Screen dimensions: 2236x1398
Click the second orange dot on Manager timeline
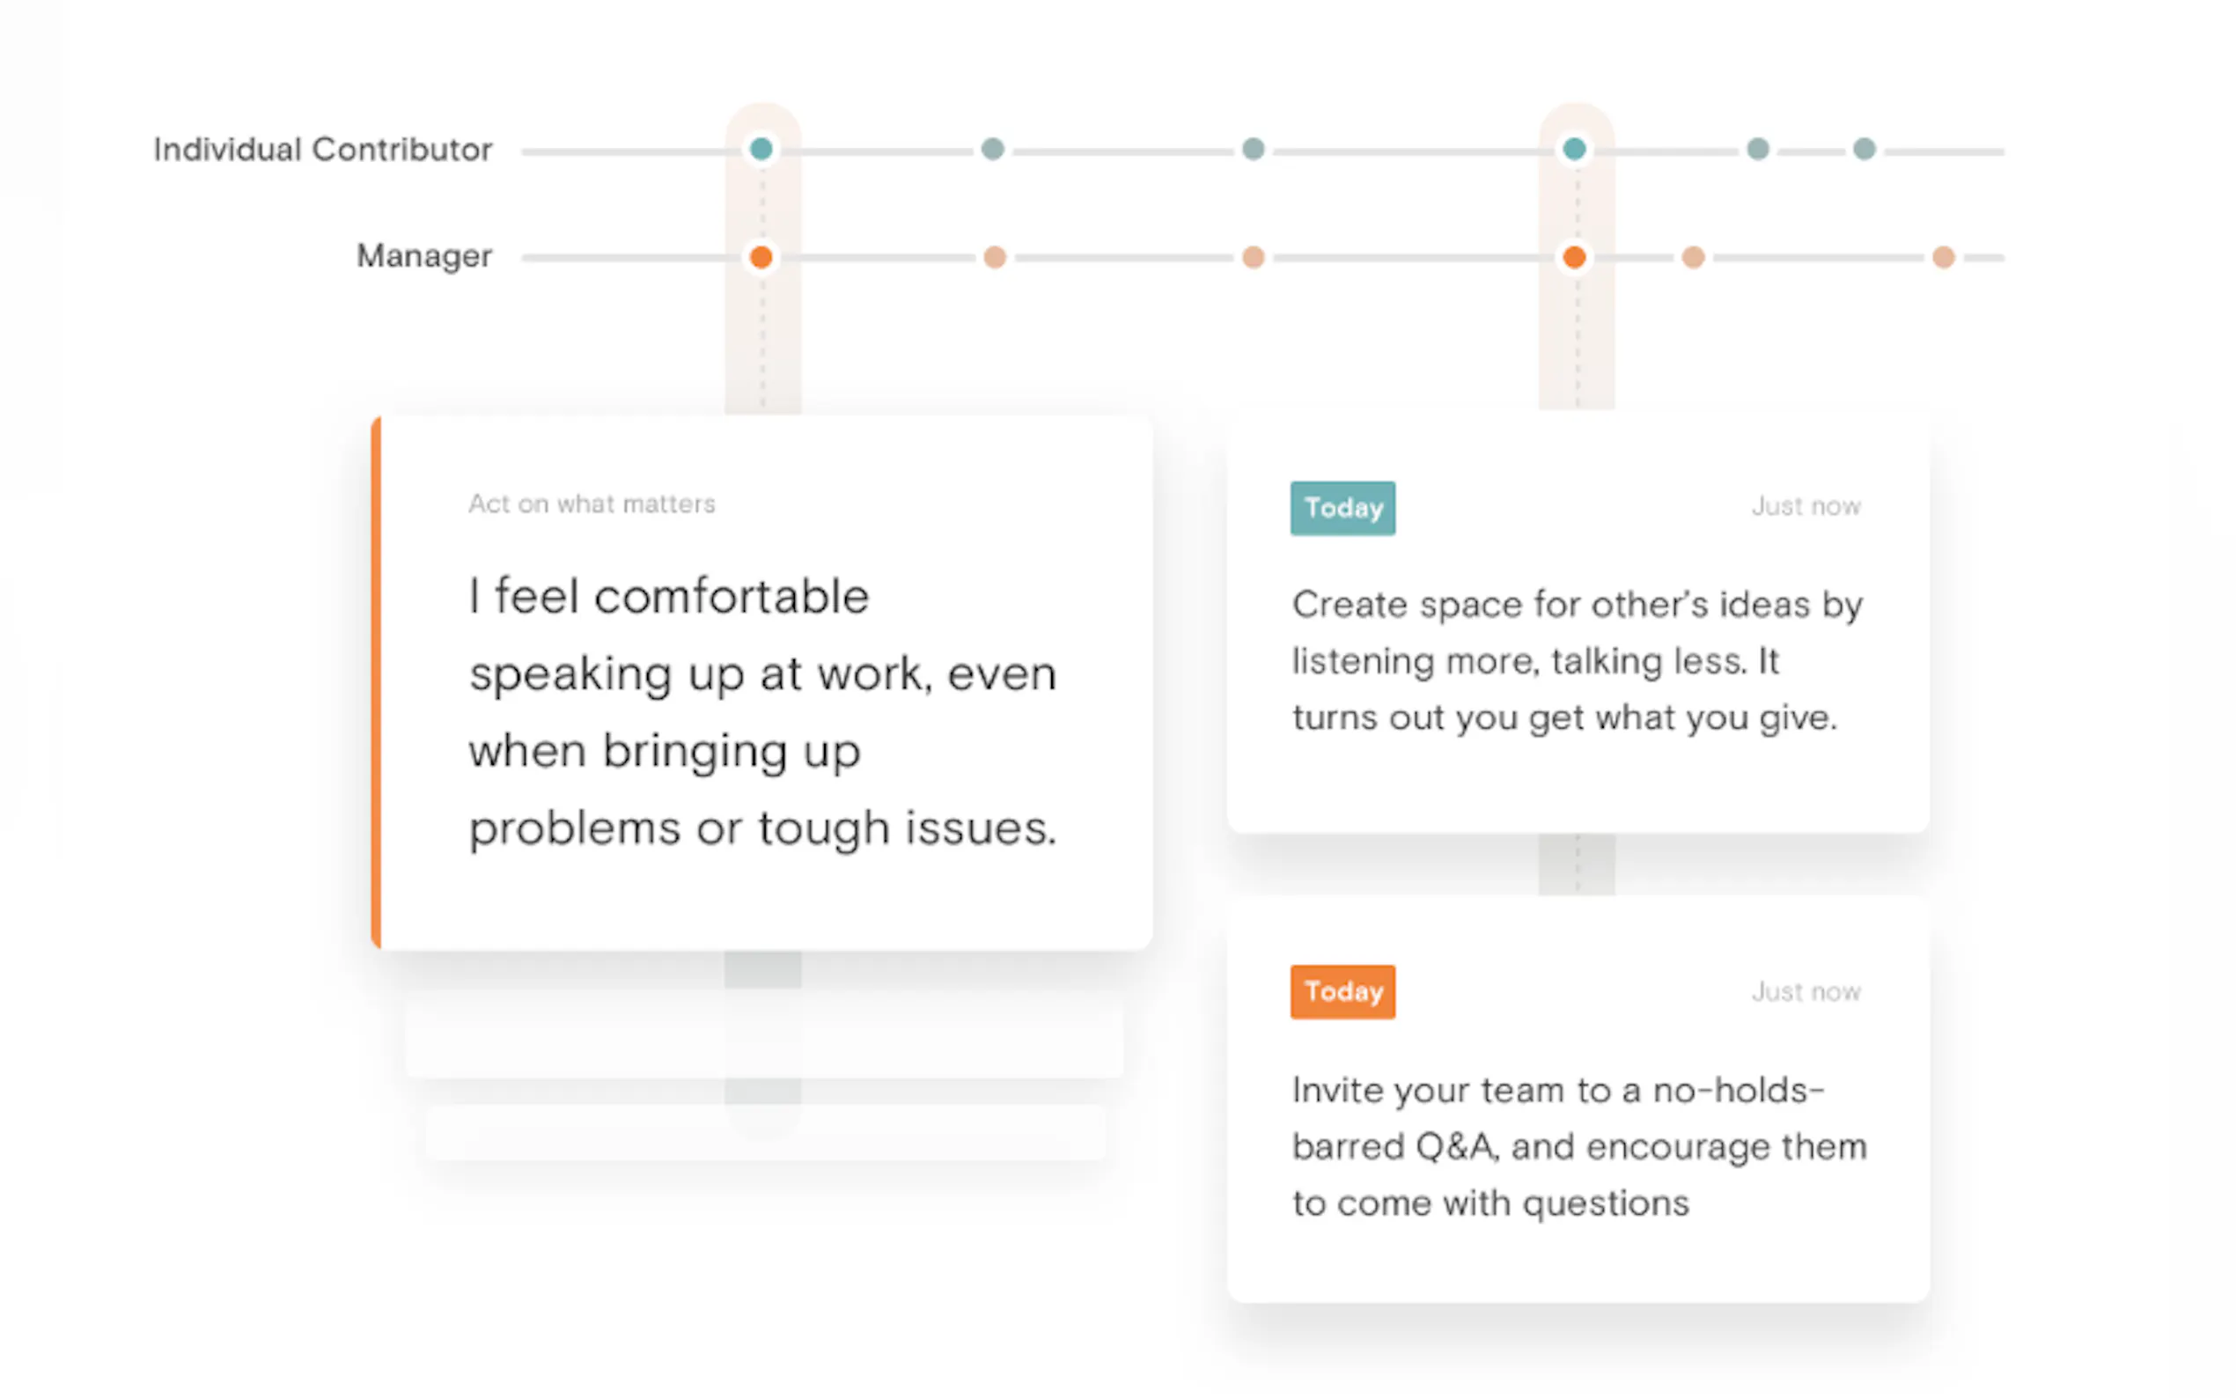point(994,257)
